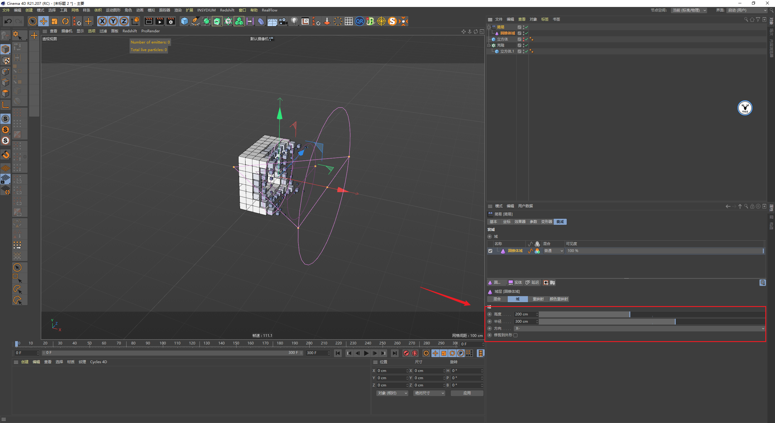Switch to the 效果器 tab
Viewport: 775px width, 423px height.
tap(520, 222)
